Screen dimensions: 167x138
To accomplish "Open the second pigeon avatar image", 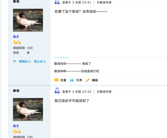I will (x=28, y=109).
